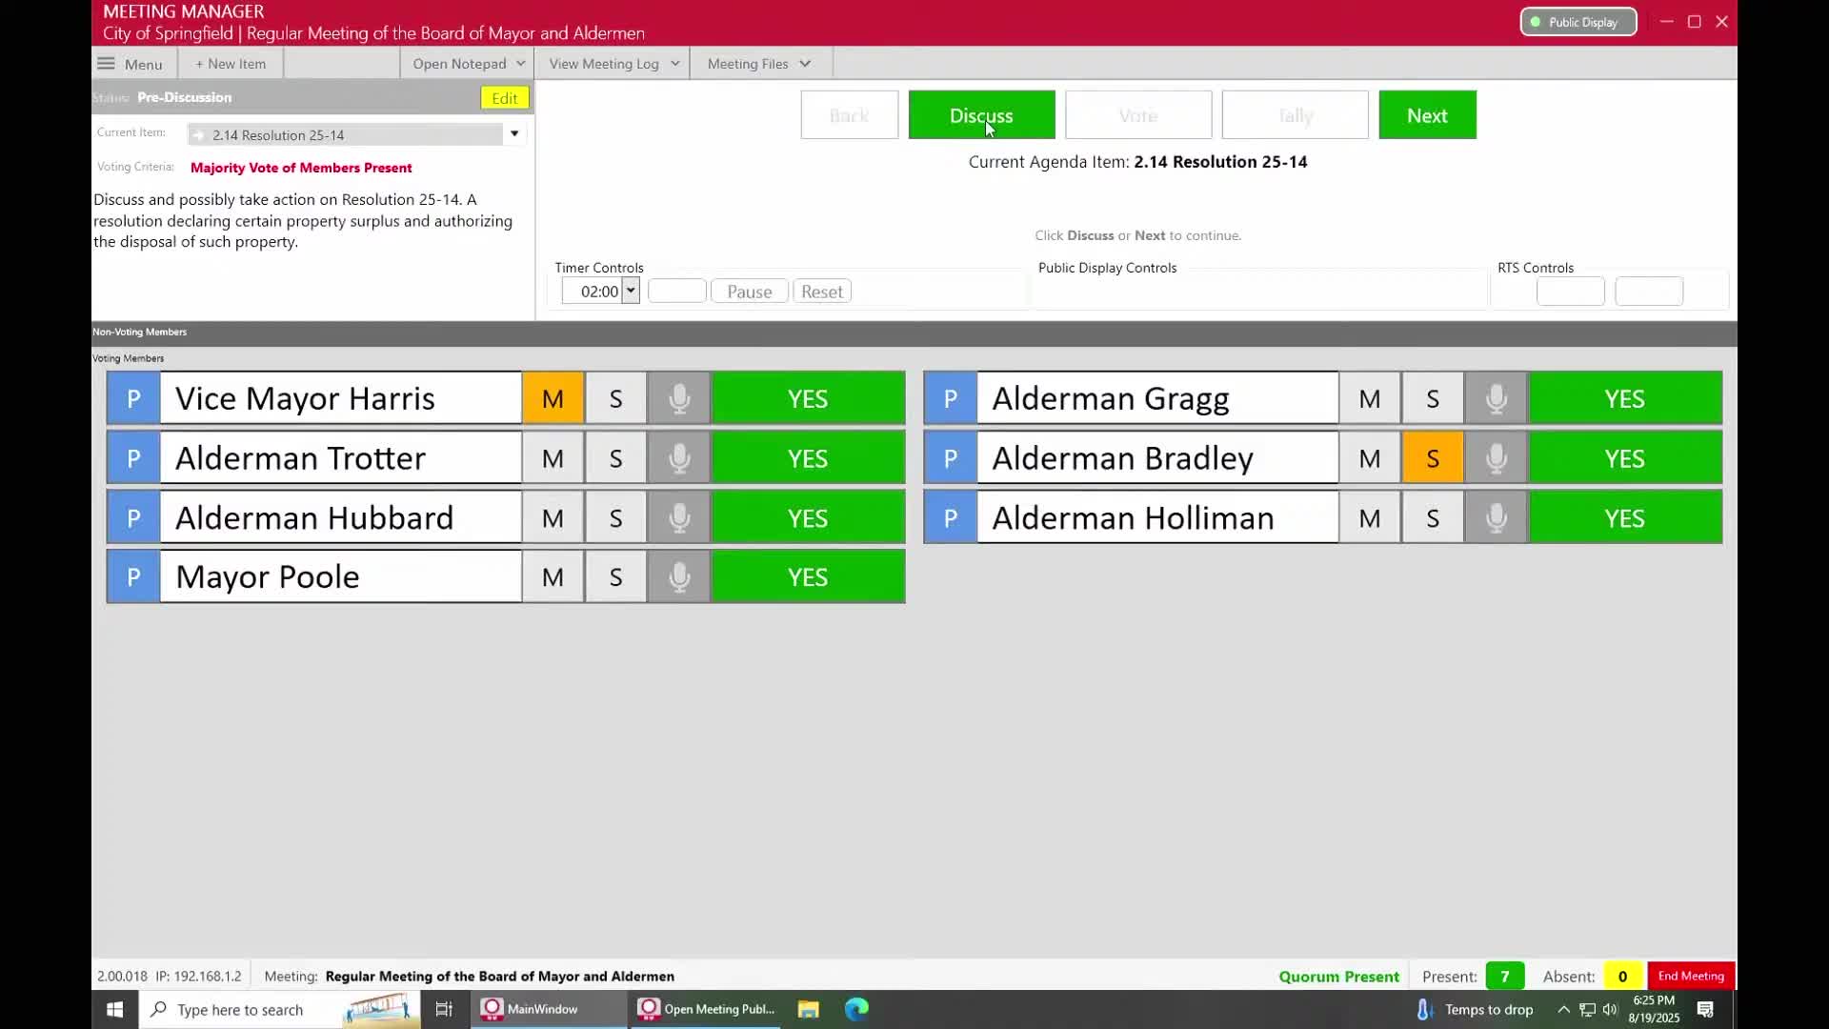The width and height of the screenshot is (1829, 1029).
Task: Click Alderman Gragg microphone icon
Action: 1496,398
